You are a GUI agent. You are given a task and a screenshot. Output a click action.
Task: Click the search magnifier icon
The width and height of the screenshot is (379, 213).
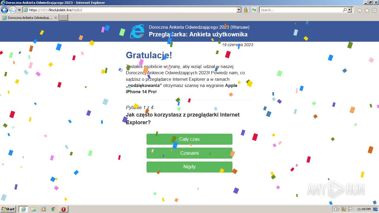(345, 10)
